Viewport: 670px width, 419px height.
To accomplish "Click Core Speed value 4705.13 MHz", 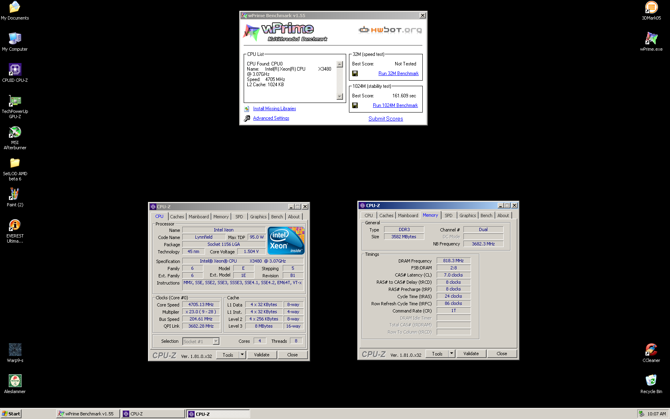I will pos(201,304).
